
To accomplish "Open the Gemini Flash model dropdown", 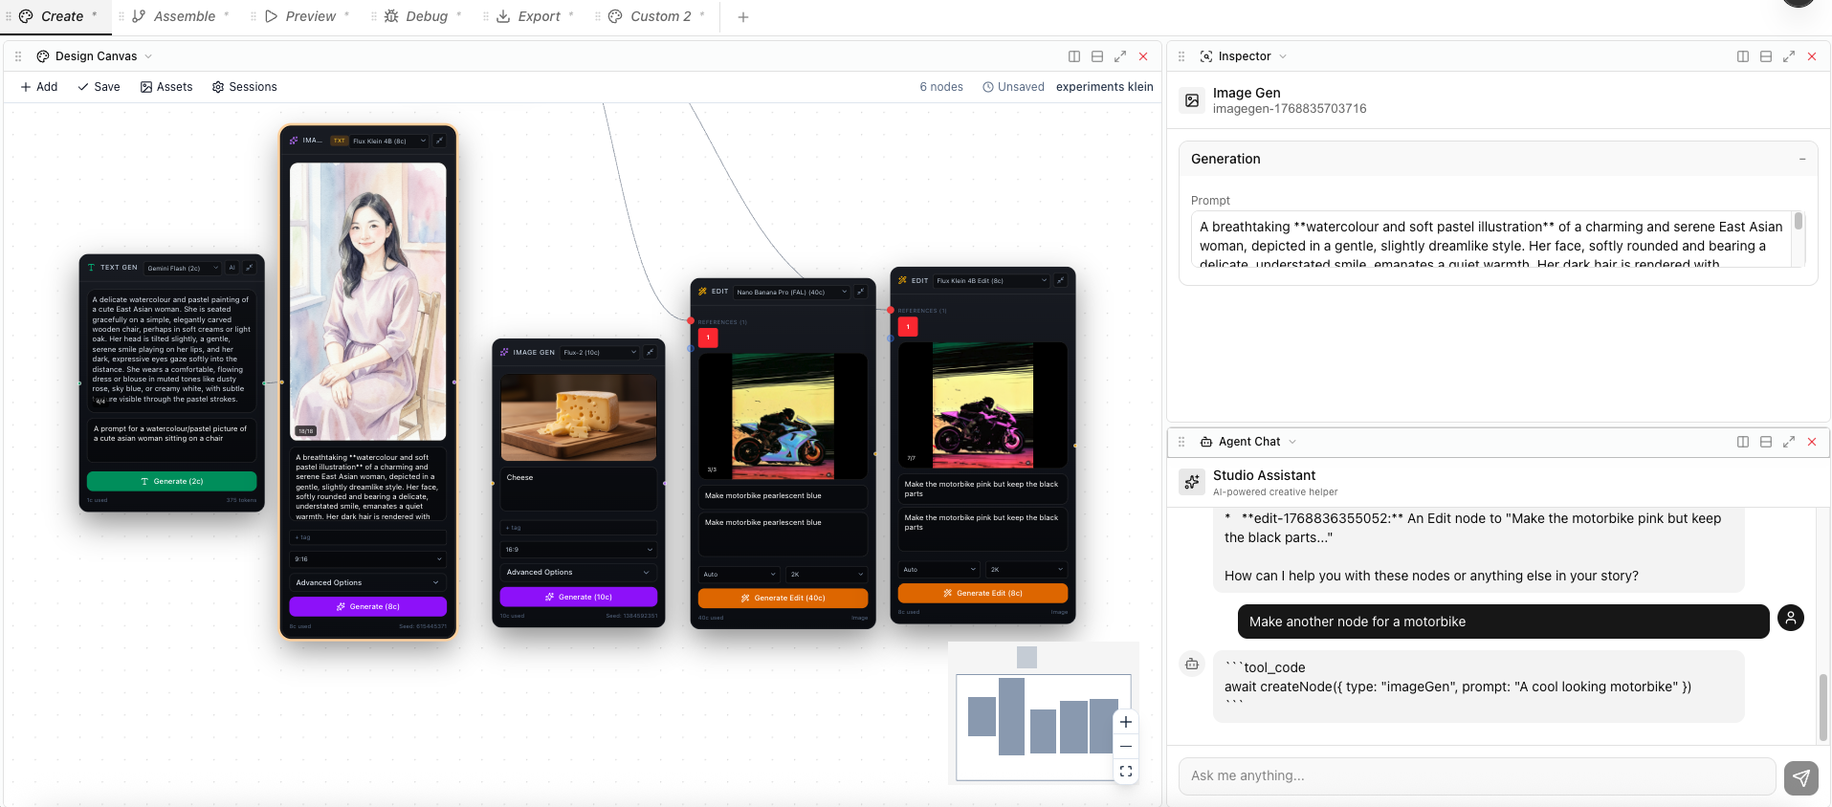I will point(182,268).
